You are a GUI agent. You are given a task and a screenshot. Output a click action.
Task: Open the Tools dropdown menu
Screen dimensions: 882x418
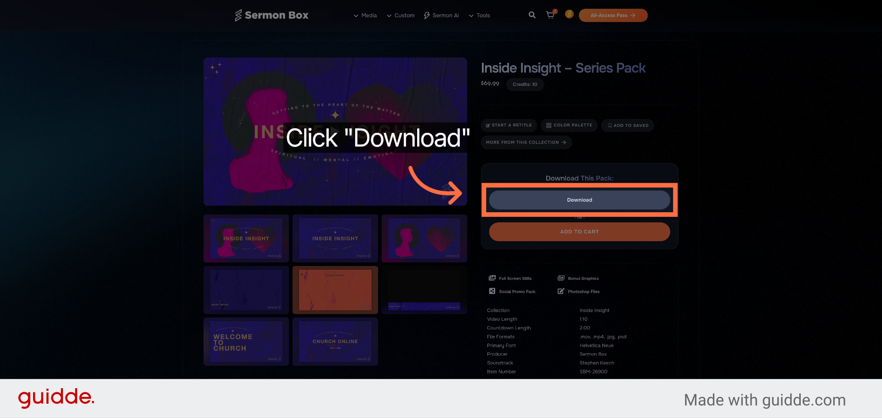479,15
